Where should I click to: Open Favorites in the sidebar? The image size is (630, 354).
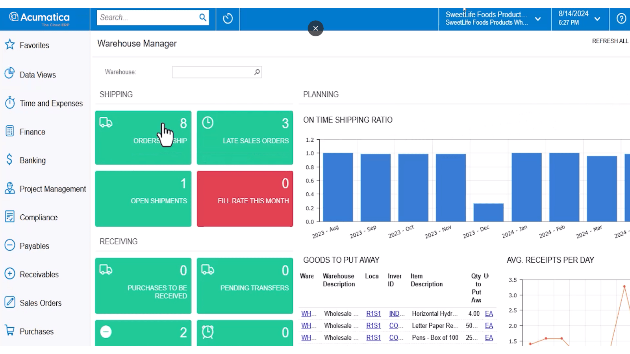(35, 45)
